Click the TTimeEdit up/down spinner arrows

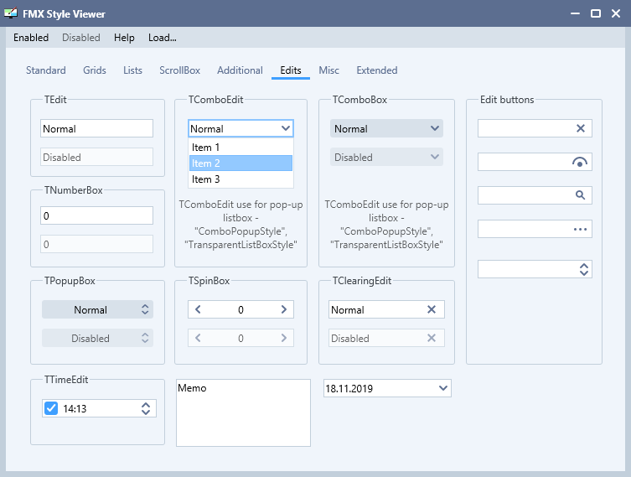146,408
